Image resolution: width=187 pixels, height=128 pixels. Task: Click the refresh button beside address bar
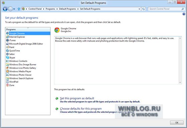pos(144,9)
